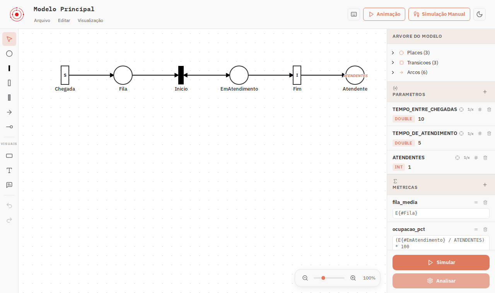Choose the comment note tool

(x=9, y=185)
